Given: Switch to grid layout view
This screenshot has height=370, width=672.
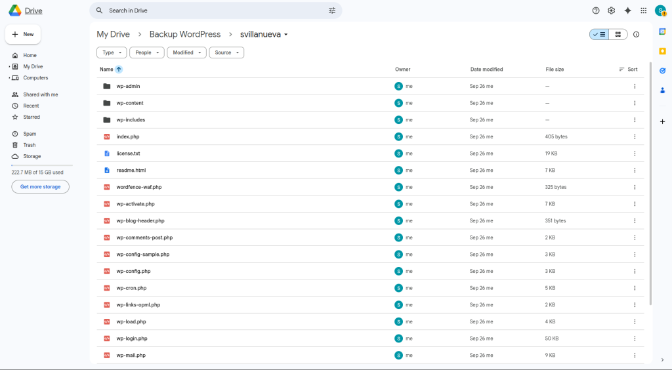Looking at the screenshot, I should coord(618,35).
